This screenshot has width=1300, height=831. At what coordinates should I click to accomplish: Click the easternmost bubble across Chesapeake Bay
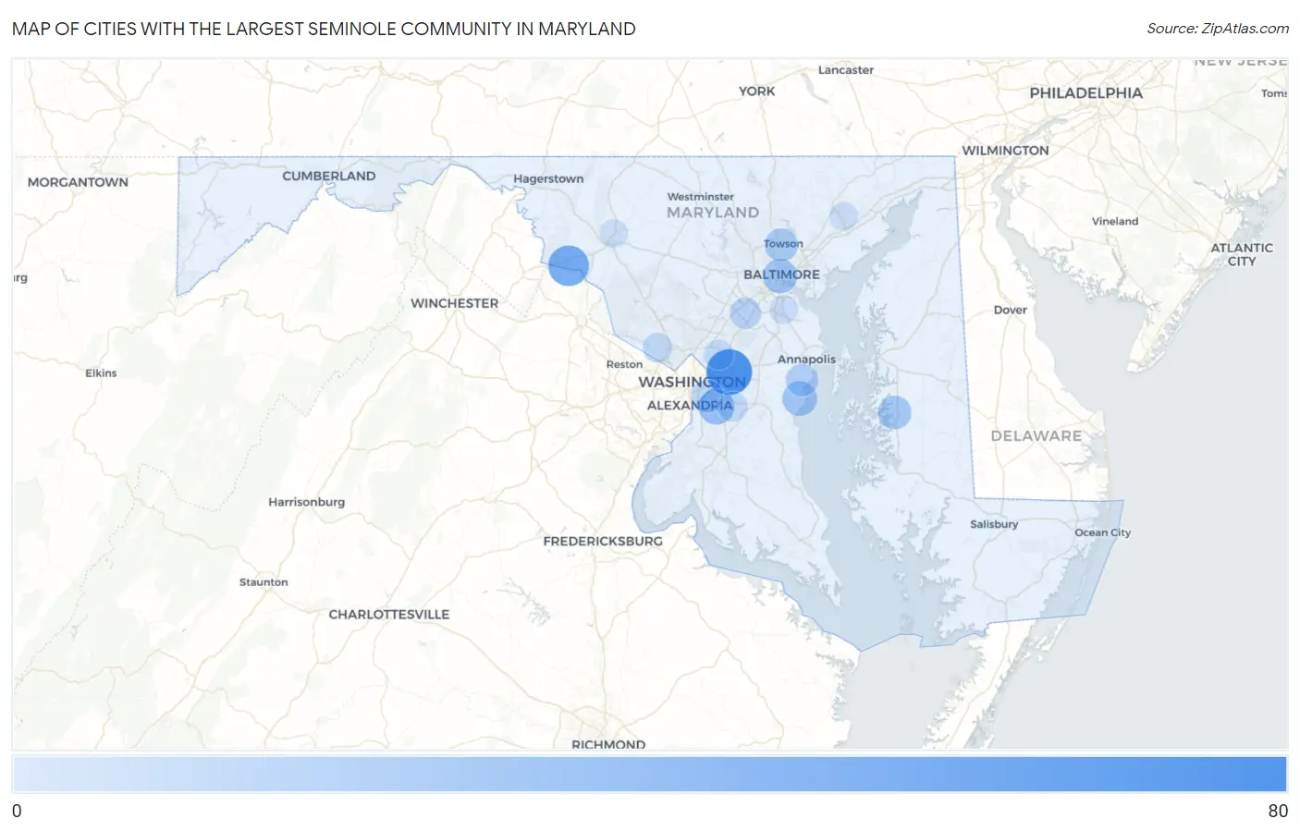[894, 412]
